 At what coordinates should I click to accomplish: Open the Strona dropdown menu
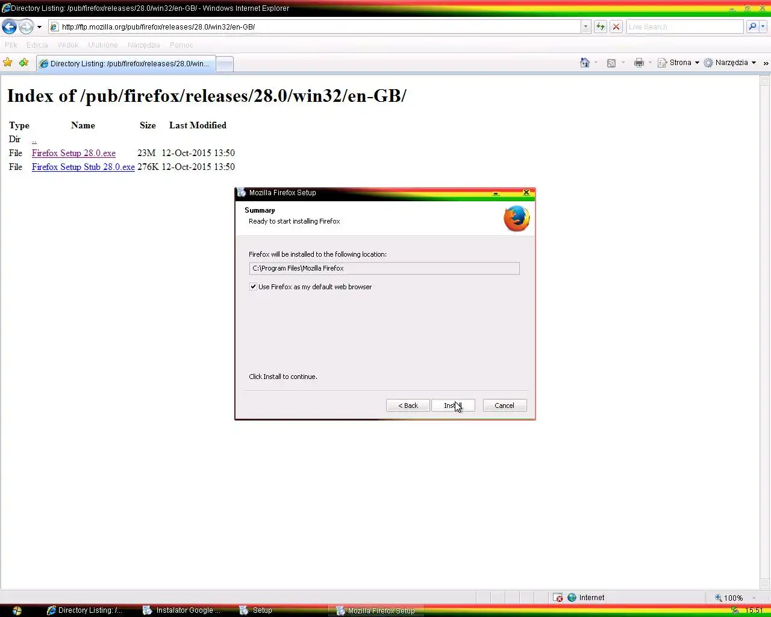(678, 63)
